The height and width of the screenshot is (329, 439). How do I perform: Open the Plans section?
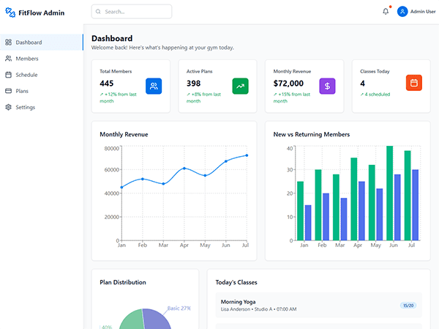pos(22,91)
